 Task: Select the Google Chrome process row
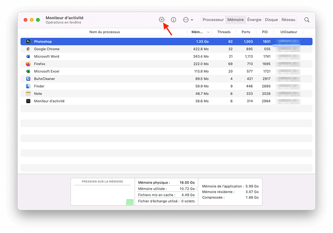166,49
